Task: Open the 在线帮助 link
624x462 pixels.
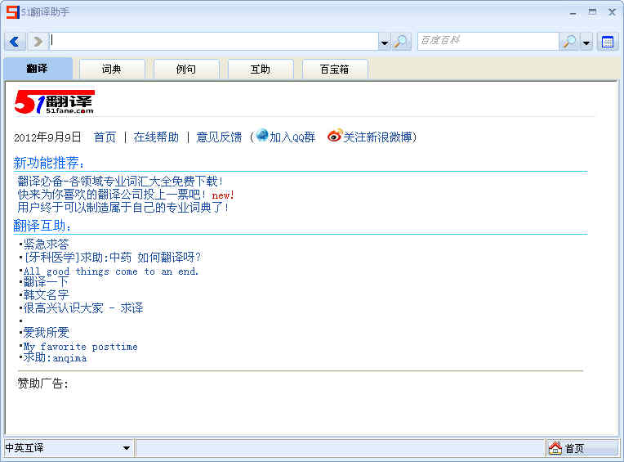Action: (x=156, y=137)
